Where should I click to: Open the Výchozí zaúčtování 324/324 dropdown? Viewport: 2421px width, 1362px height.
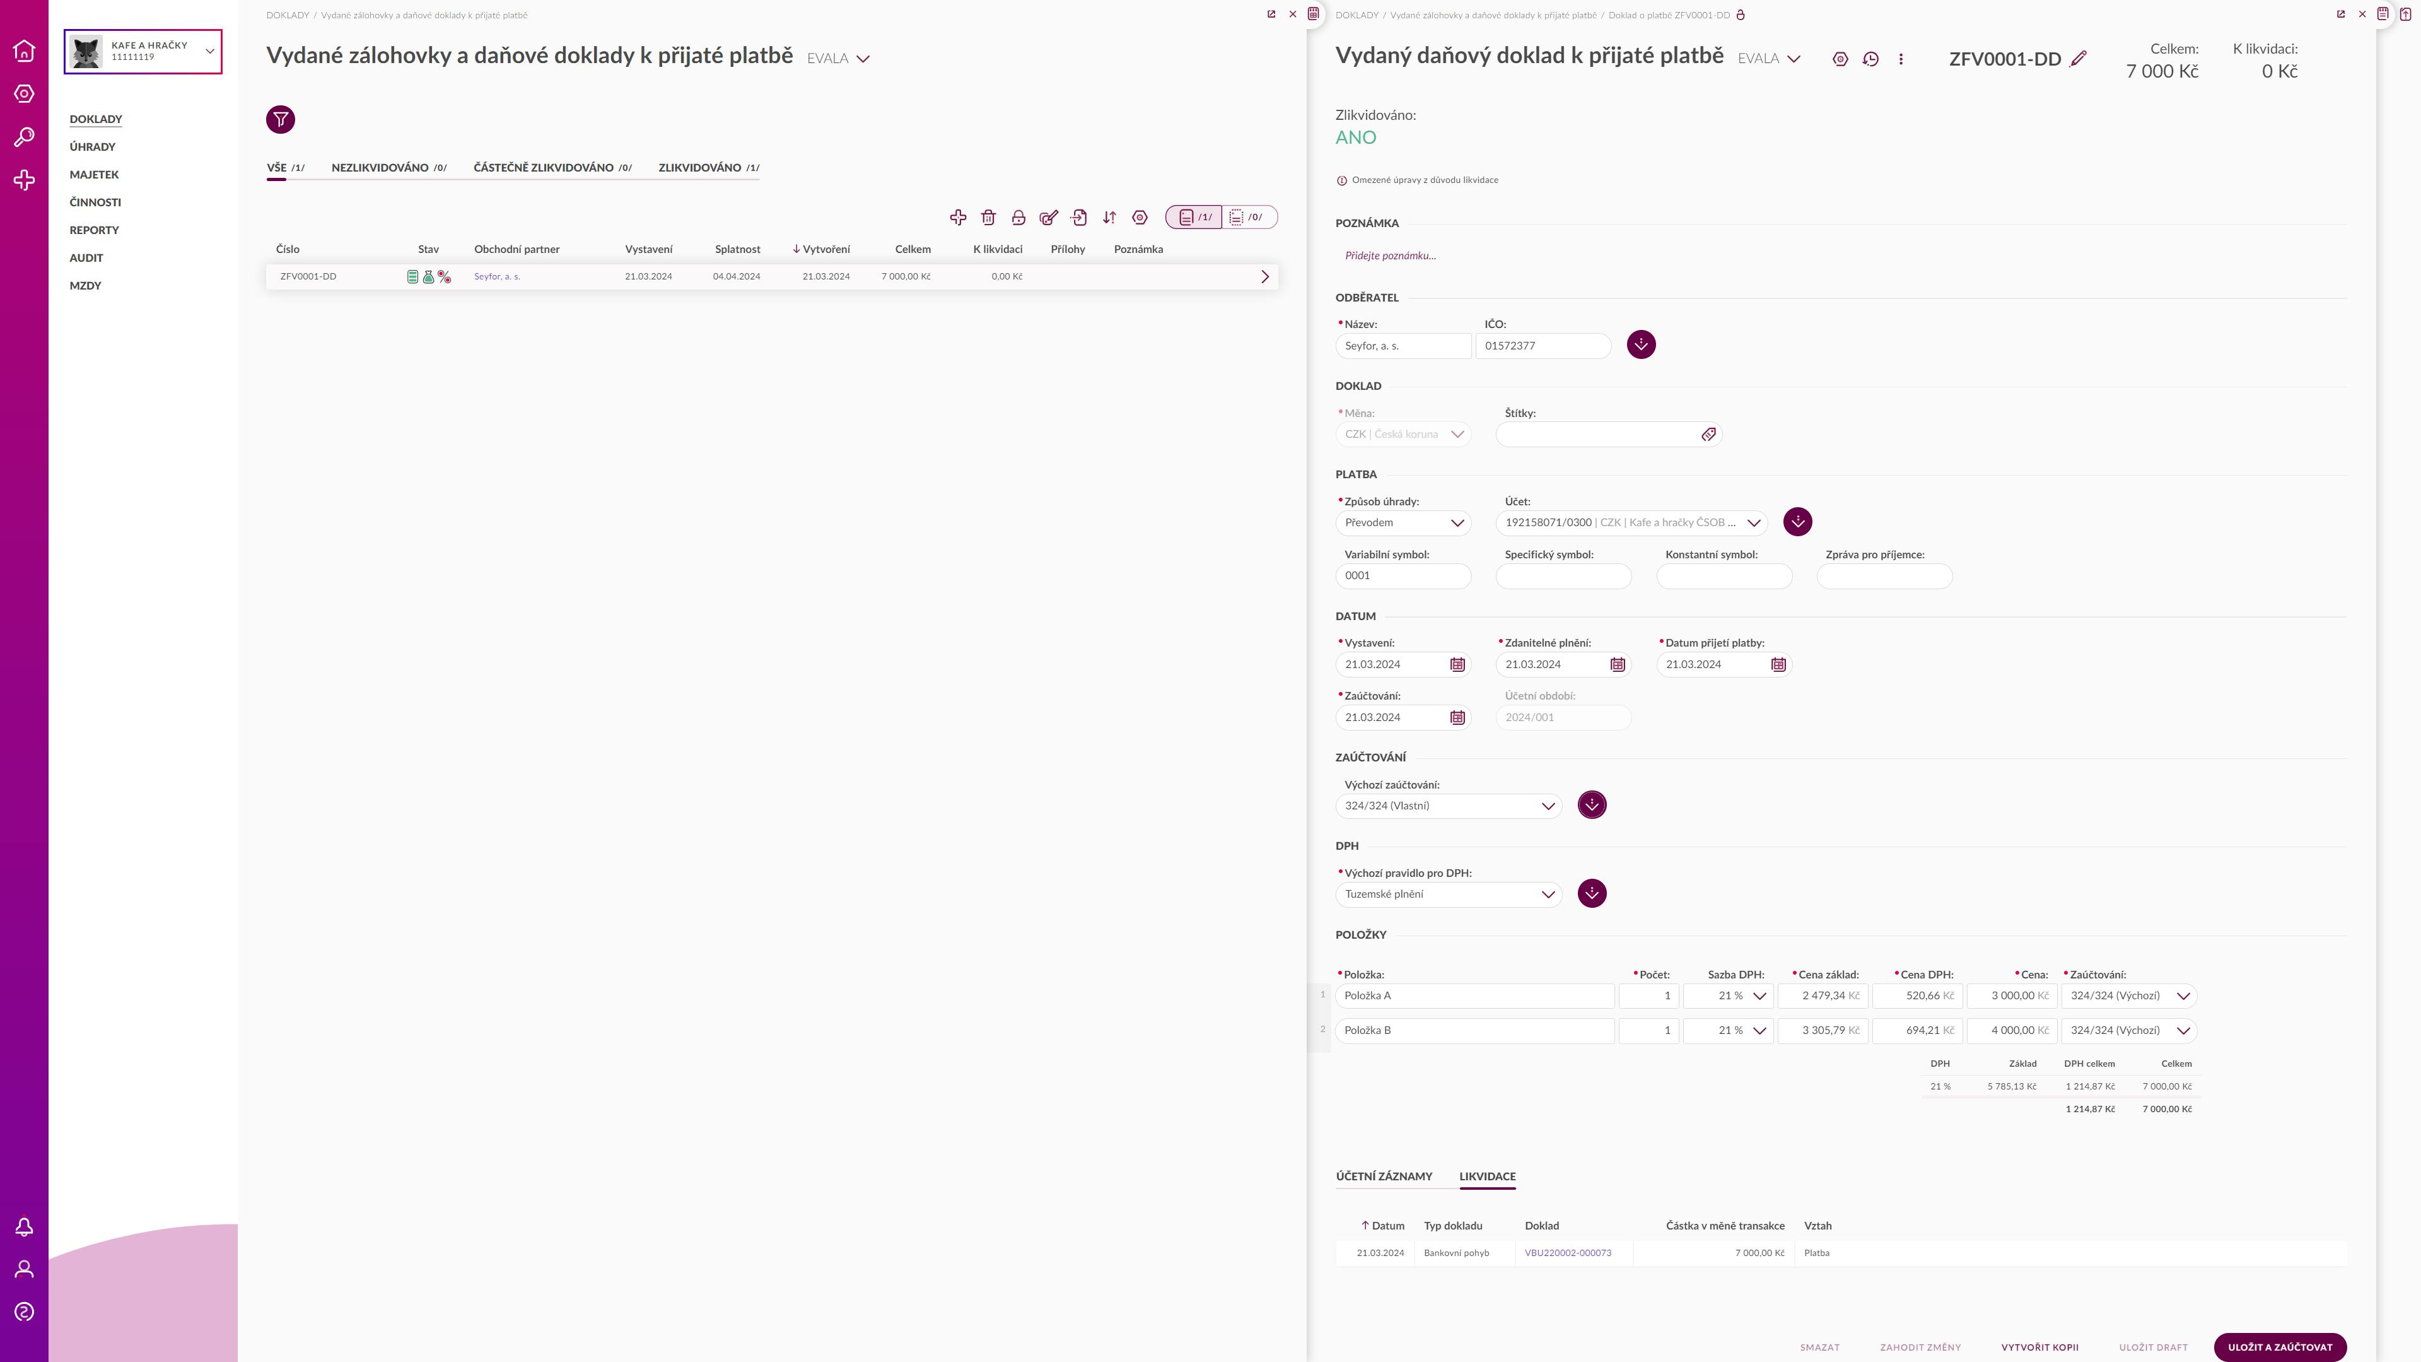1449,806
